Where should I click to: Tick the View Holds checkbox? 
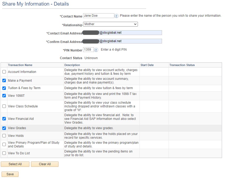click(x=4, y=136)
